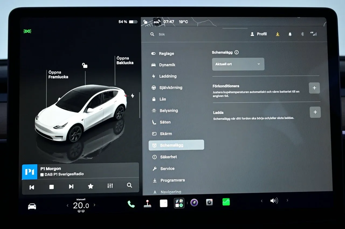Open the all apps launcher icon
Screen dimensions: 345x229
pos(179,203)
